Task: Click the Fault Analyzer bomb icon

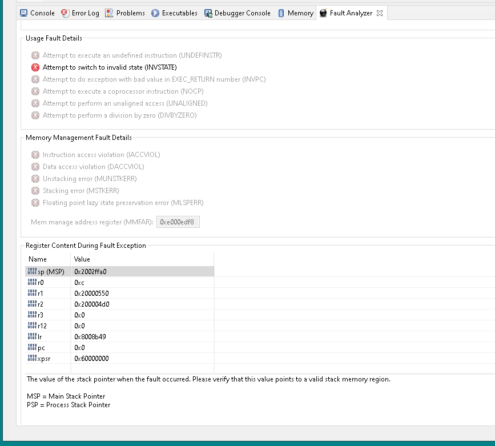Action: (x=323, y=13)
